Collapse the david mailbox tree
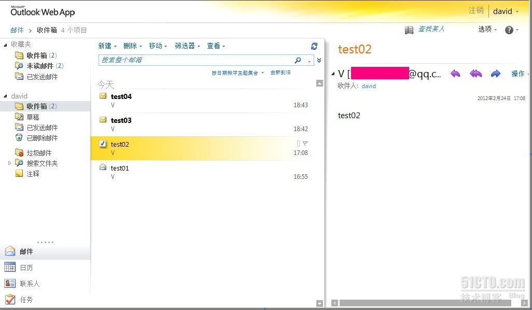This screenshot has width=532, height=310. coord(5,96)
